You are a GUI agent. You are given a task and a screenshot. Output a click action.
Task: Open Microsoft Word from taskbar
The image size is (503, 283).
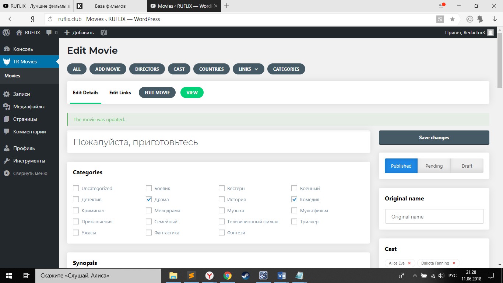281,276
